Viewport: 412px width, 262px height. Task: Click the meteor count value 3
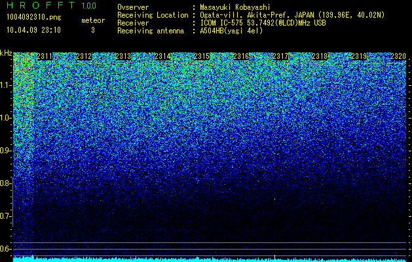click(93, 30)
